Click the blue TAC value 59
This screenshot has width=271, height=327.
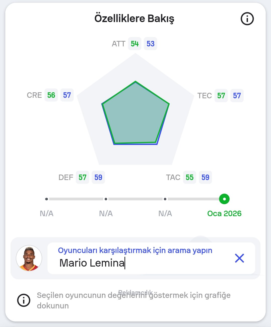(x=206, y=178)
